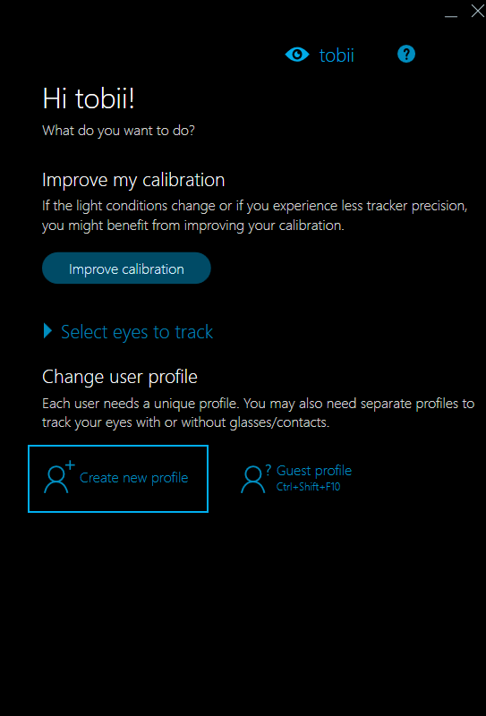The height and width of the screenshot is (716, 486).
Task: Click the Select eyes to track label
Action: pyautogui.click(x=137, y=332)
